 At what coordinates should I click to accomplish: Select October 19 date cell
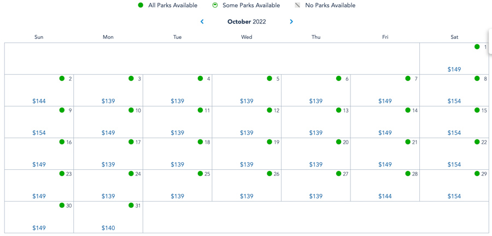pos(247,154)
